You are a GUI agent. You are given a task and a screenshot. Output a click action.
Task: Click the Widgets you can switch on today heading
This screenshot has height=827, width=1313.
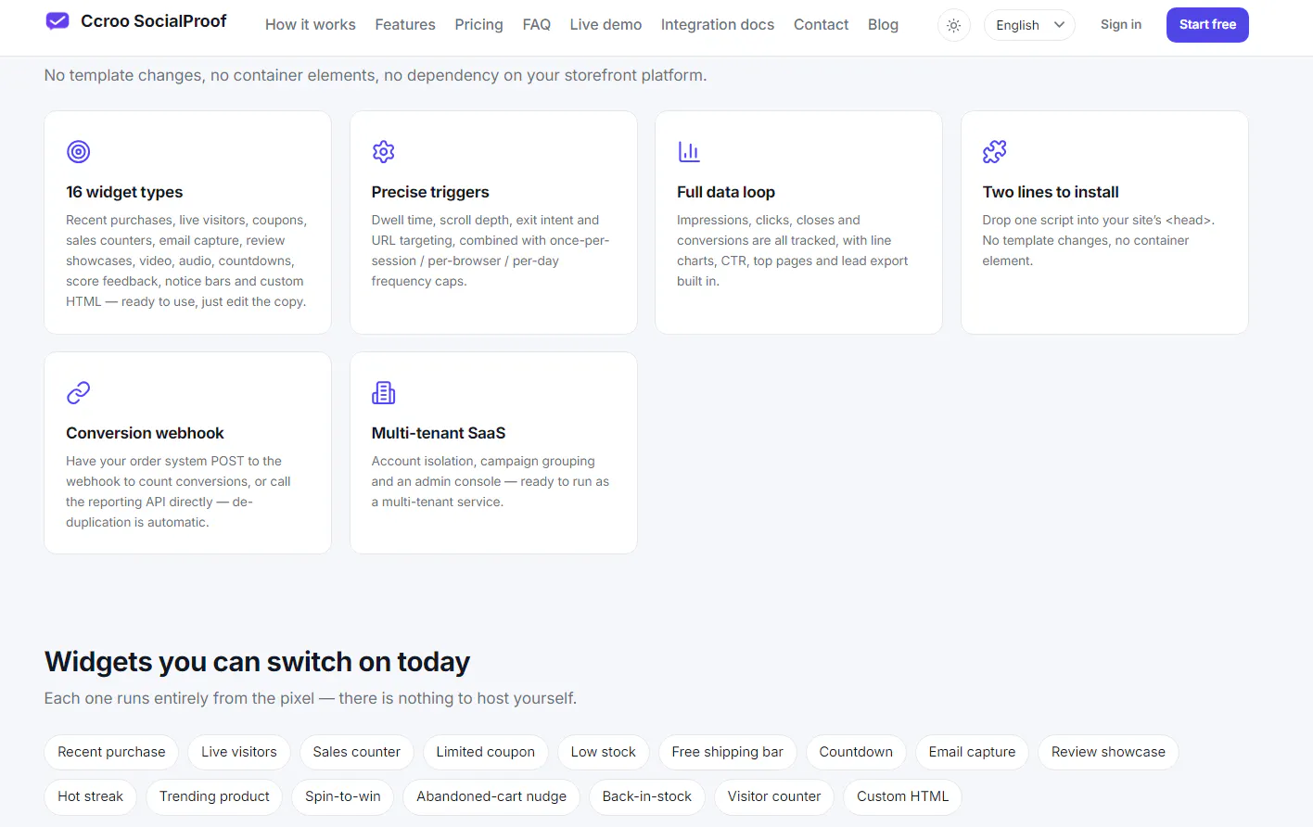257,662
